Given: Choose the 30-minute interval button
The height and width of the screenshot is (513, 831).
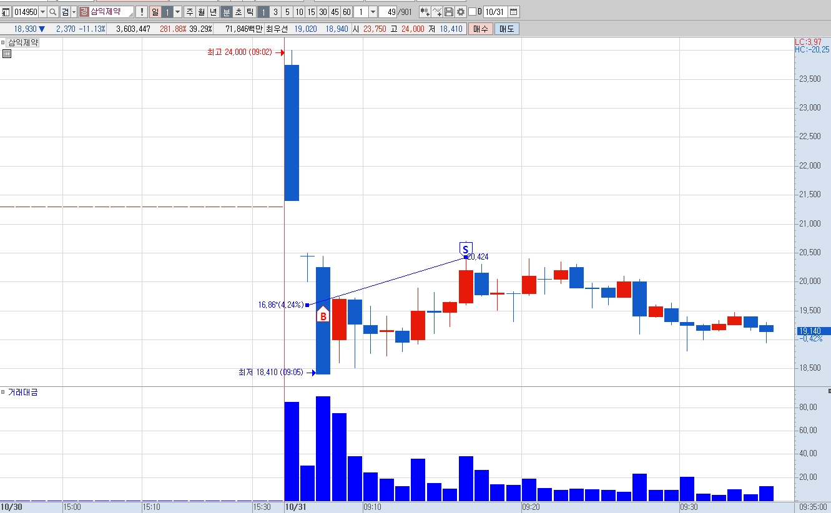Looking at the screenshot, I should coord(323,12).
